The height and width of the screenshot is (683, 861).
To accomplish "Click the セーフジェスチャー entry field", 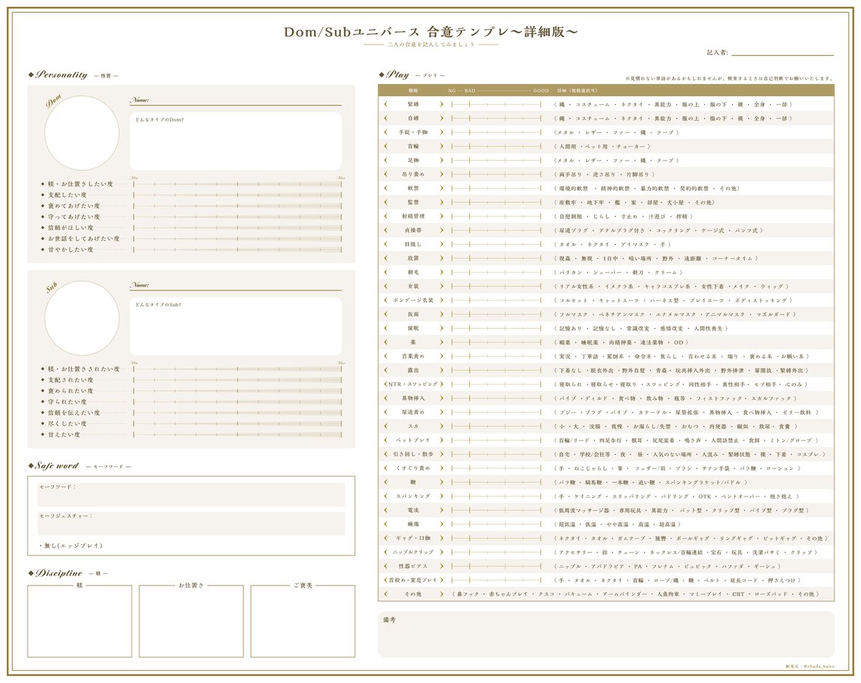I will pos(191,524).
